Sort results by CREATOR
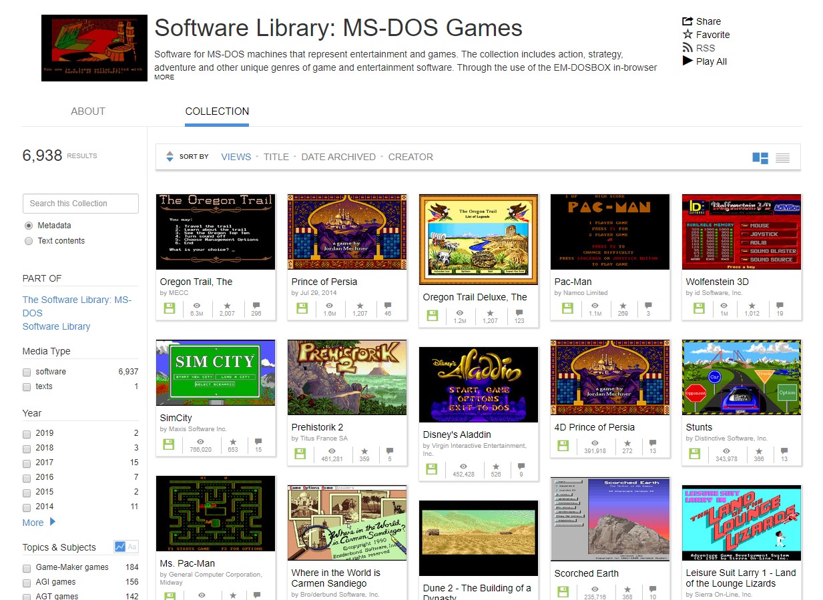 (410, 157)
